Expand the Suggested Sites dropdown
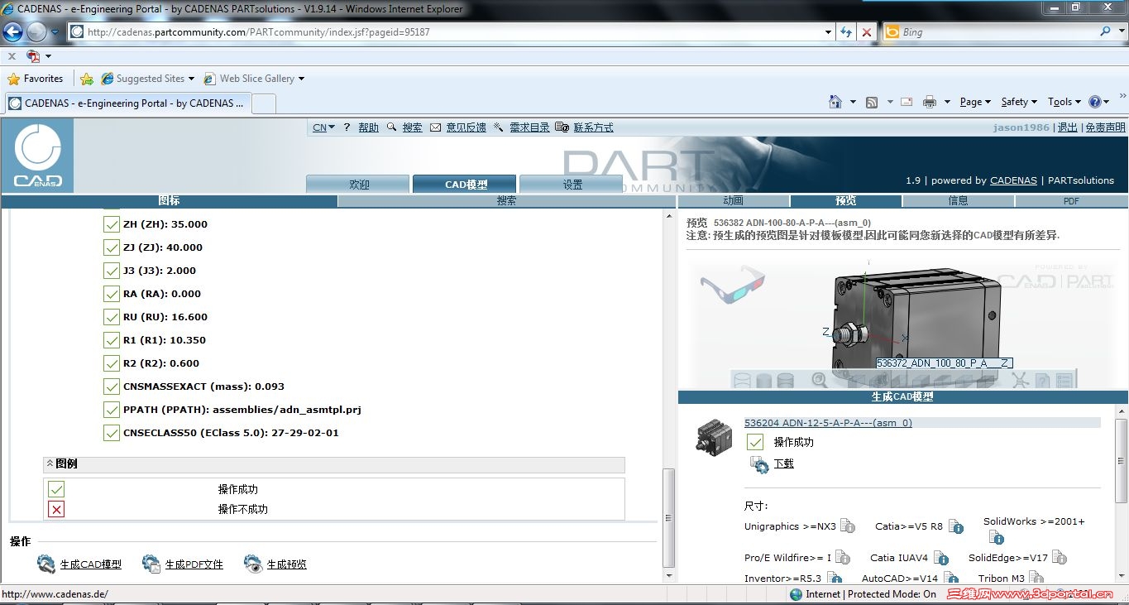 tap(191, 79)
